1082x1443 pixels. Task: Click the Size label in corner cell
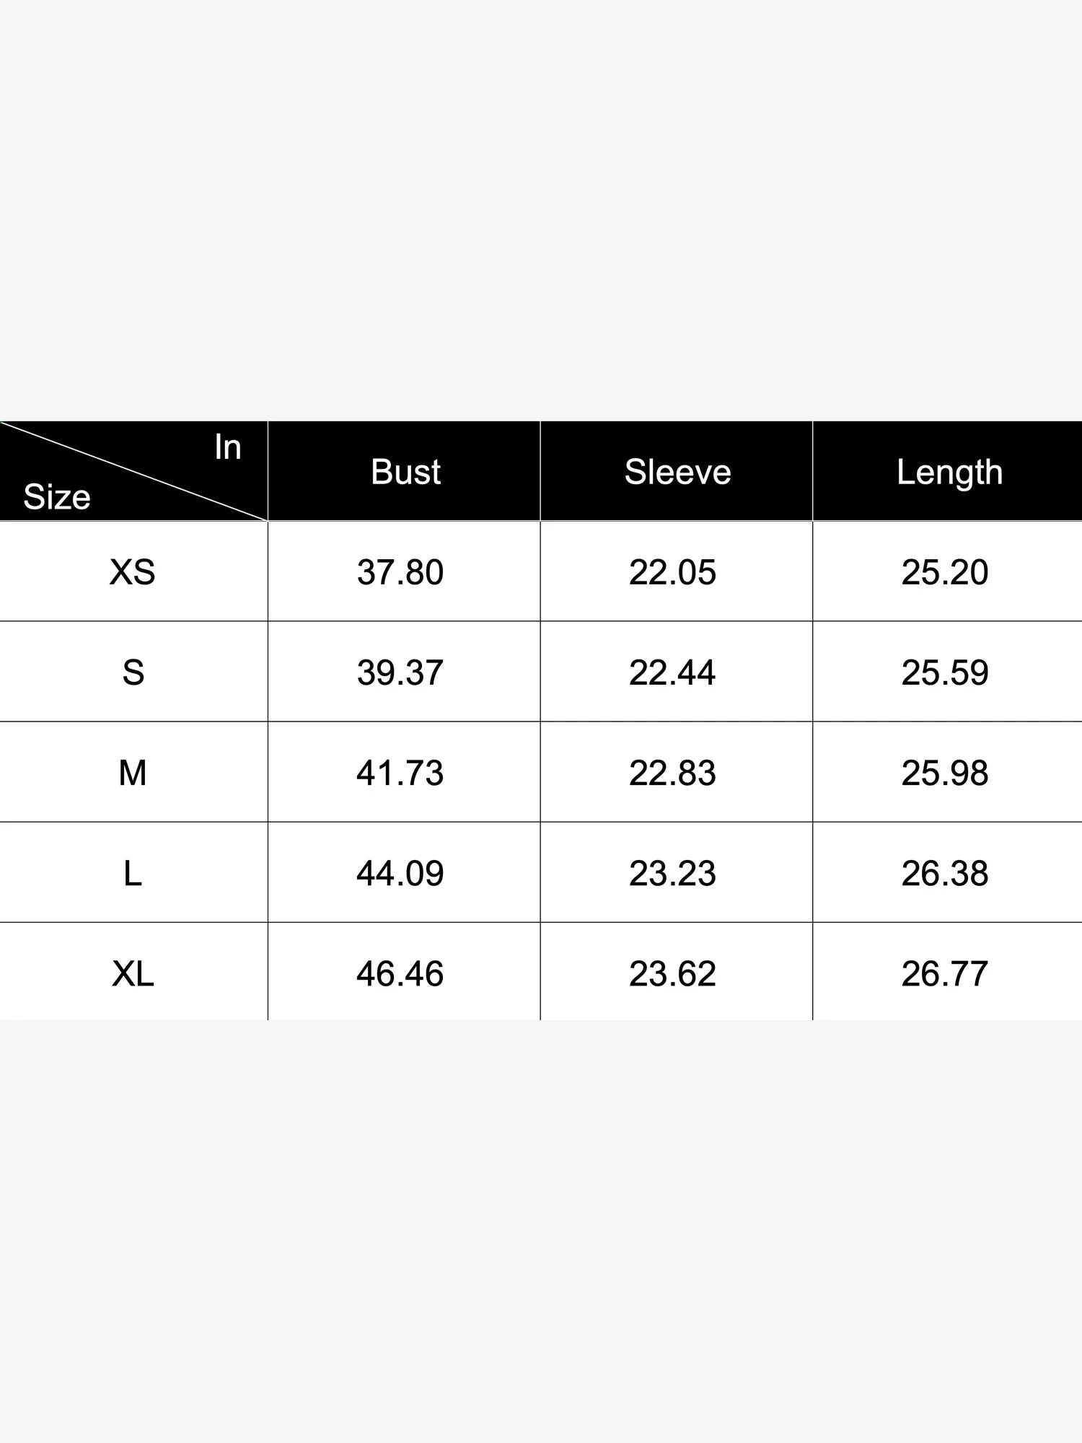[x=57, y=496]
